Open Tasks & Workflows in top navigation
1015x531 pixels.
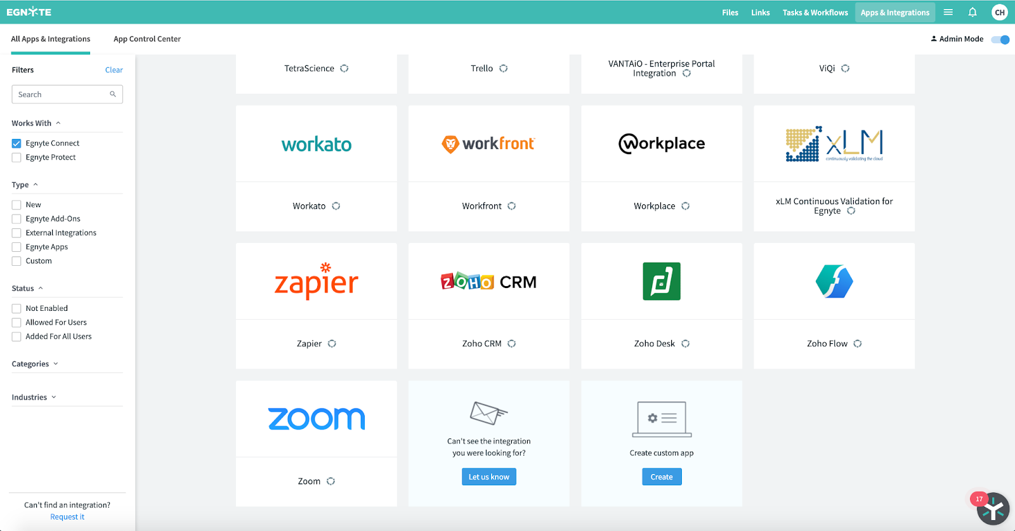click(x=815, y=12)
